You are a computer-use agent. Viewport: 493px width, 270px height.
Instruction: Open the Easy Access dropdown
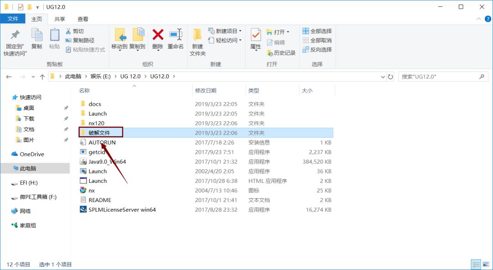[x=225, y=40]
